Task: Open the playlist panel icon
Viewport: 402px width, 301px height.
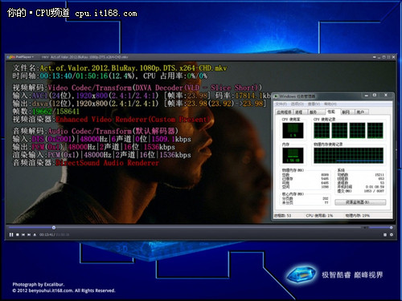Action: [x=385, y=234]
